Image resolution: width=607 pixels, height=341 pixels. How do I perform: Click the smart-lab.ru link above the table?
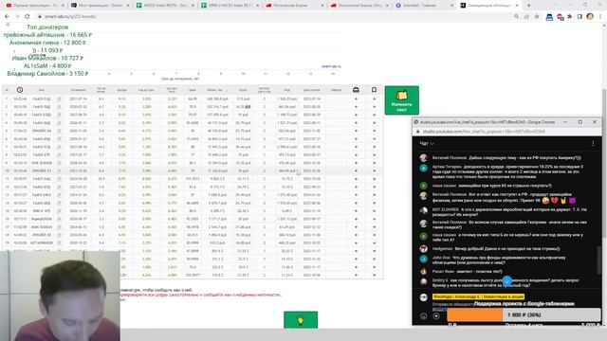[x=331, y=66]
